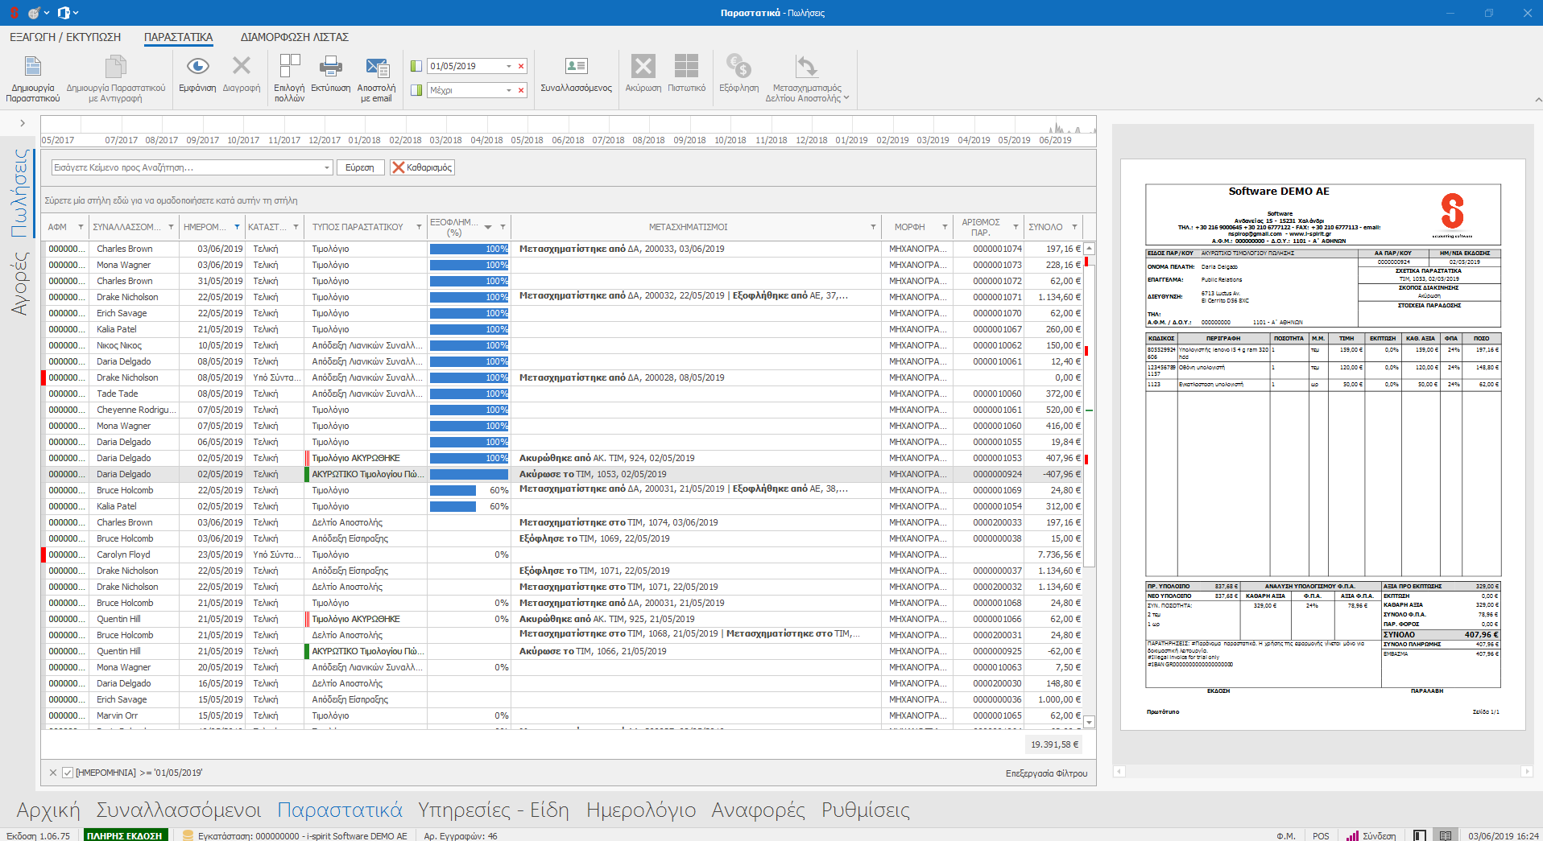Click the Διαγραφή X icon

pyautogui.click(x=241, y=66)
